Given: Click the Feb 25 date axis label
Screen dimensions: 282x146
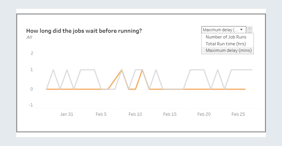Looking at the screenshot, I should click(238, 114).
